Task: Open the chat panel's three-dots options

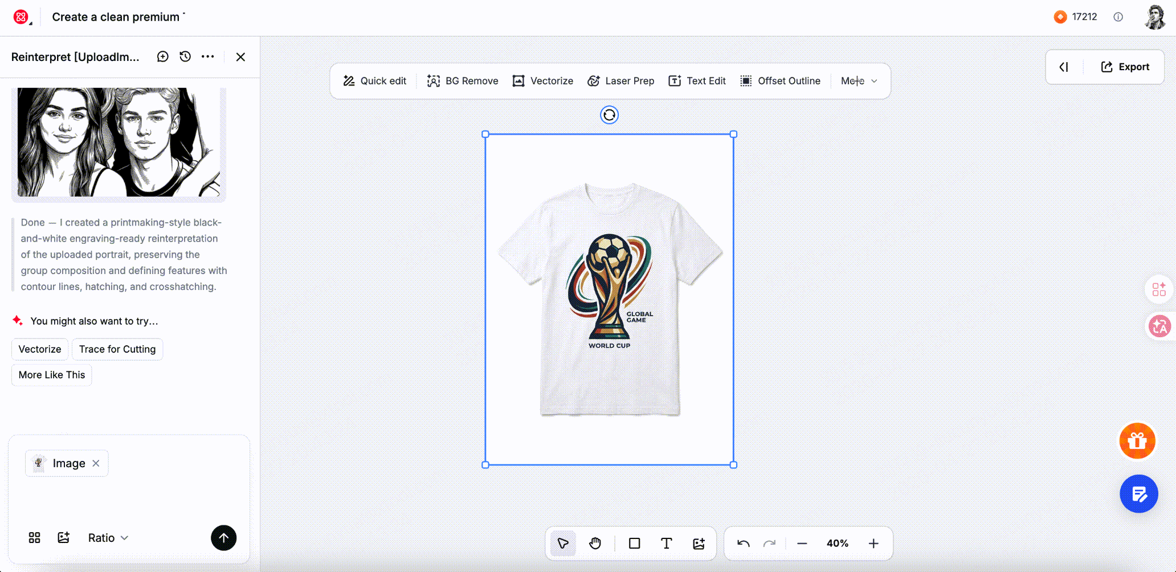Action: (x=208, y=56)
